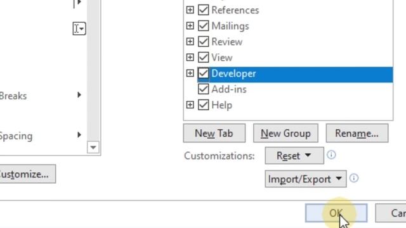Expand the References tab tree node
The image size is (406, 228).
[190, 10]
